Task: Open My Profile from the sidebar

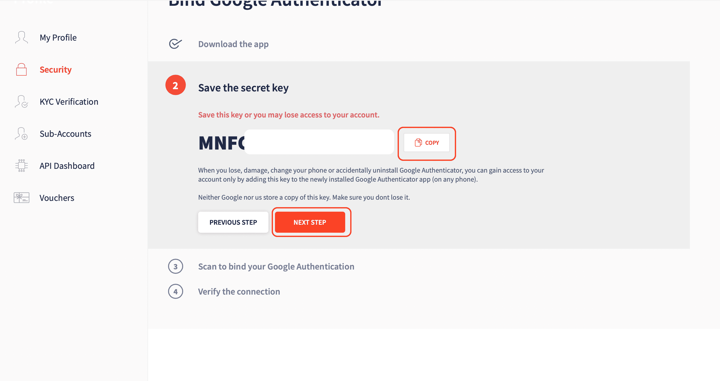Action: coord(58,37)
